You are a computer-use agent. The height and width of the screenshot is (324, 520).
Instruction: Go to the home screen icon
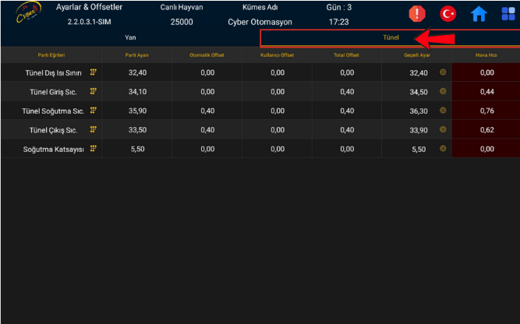(x=478, y=14)
